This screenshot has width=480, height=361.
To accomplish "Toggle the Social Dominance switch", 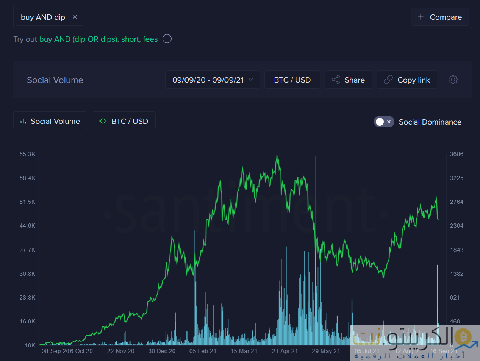I will click(384, 122).
